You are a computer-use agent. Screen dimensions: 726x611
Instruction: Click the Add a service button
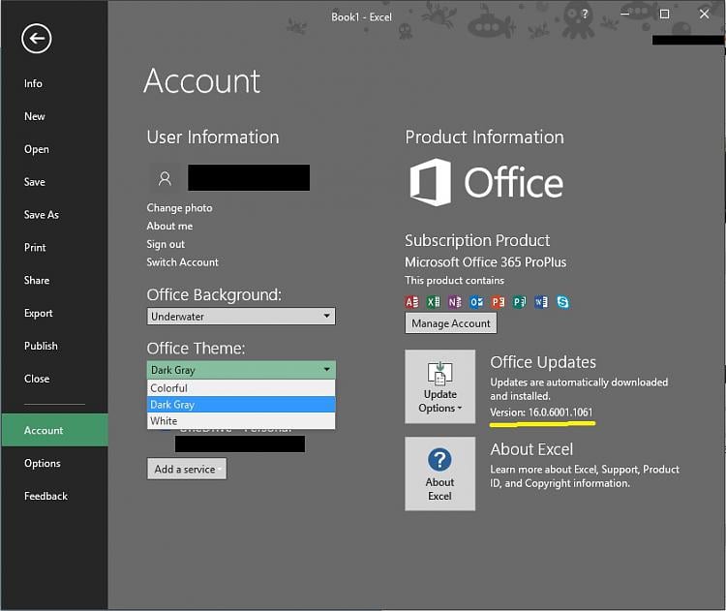coord(187,470)
